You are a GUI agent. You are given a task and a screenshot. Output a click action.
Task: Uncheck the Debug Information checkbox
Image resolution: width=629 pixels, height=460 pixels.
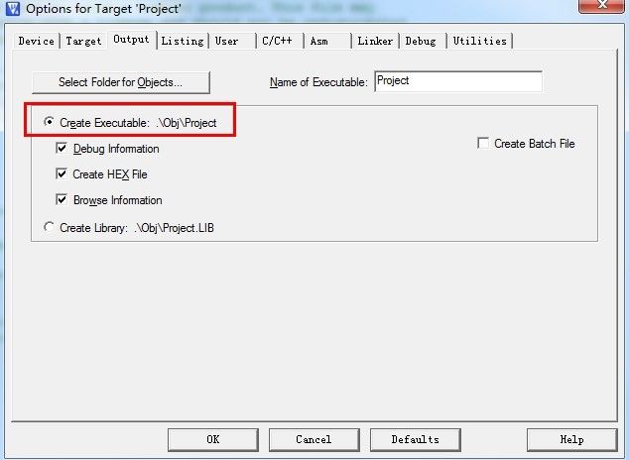[62, 149]
